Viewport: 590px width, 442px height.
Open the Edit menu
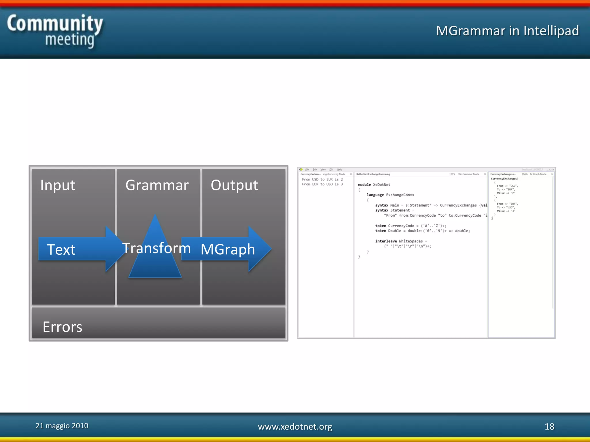tap(315, 169)
